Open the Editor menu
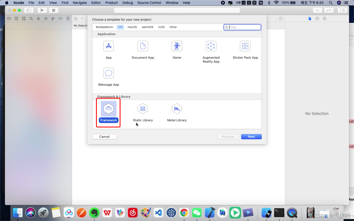The width and height of the screenshot is (354, 221). pyautogui.click(x=96, y=3)
